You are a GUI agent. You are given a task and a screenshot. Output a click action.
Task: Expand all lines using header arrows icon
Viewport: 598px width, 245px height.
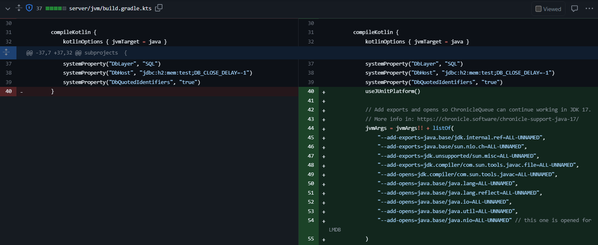(x=19, y=8)
